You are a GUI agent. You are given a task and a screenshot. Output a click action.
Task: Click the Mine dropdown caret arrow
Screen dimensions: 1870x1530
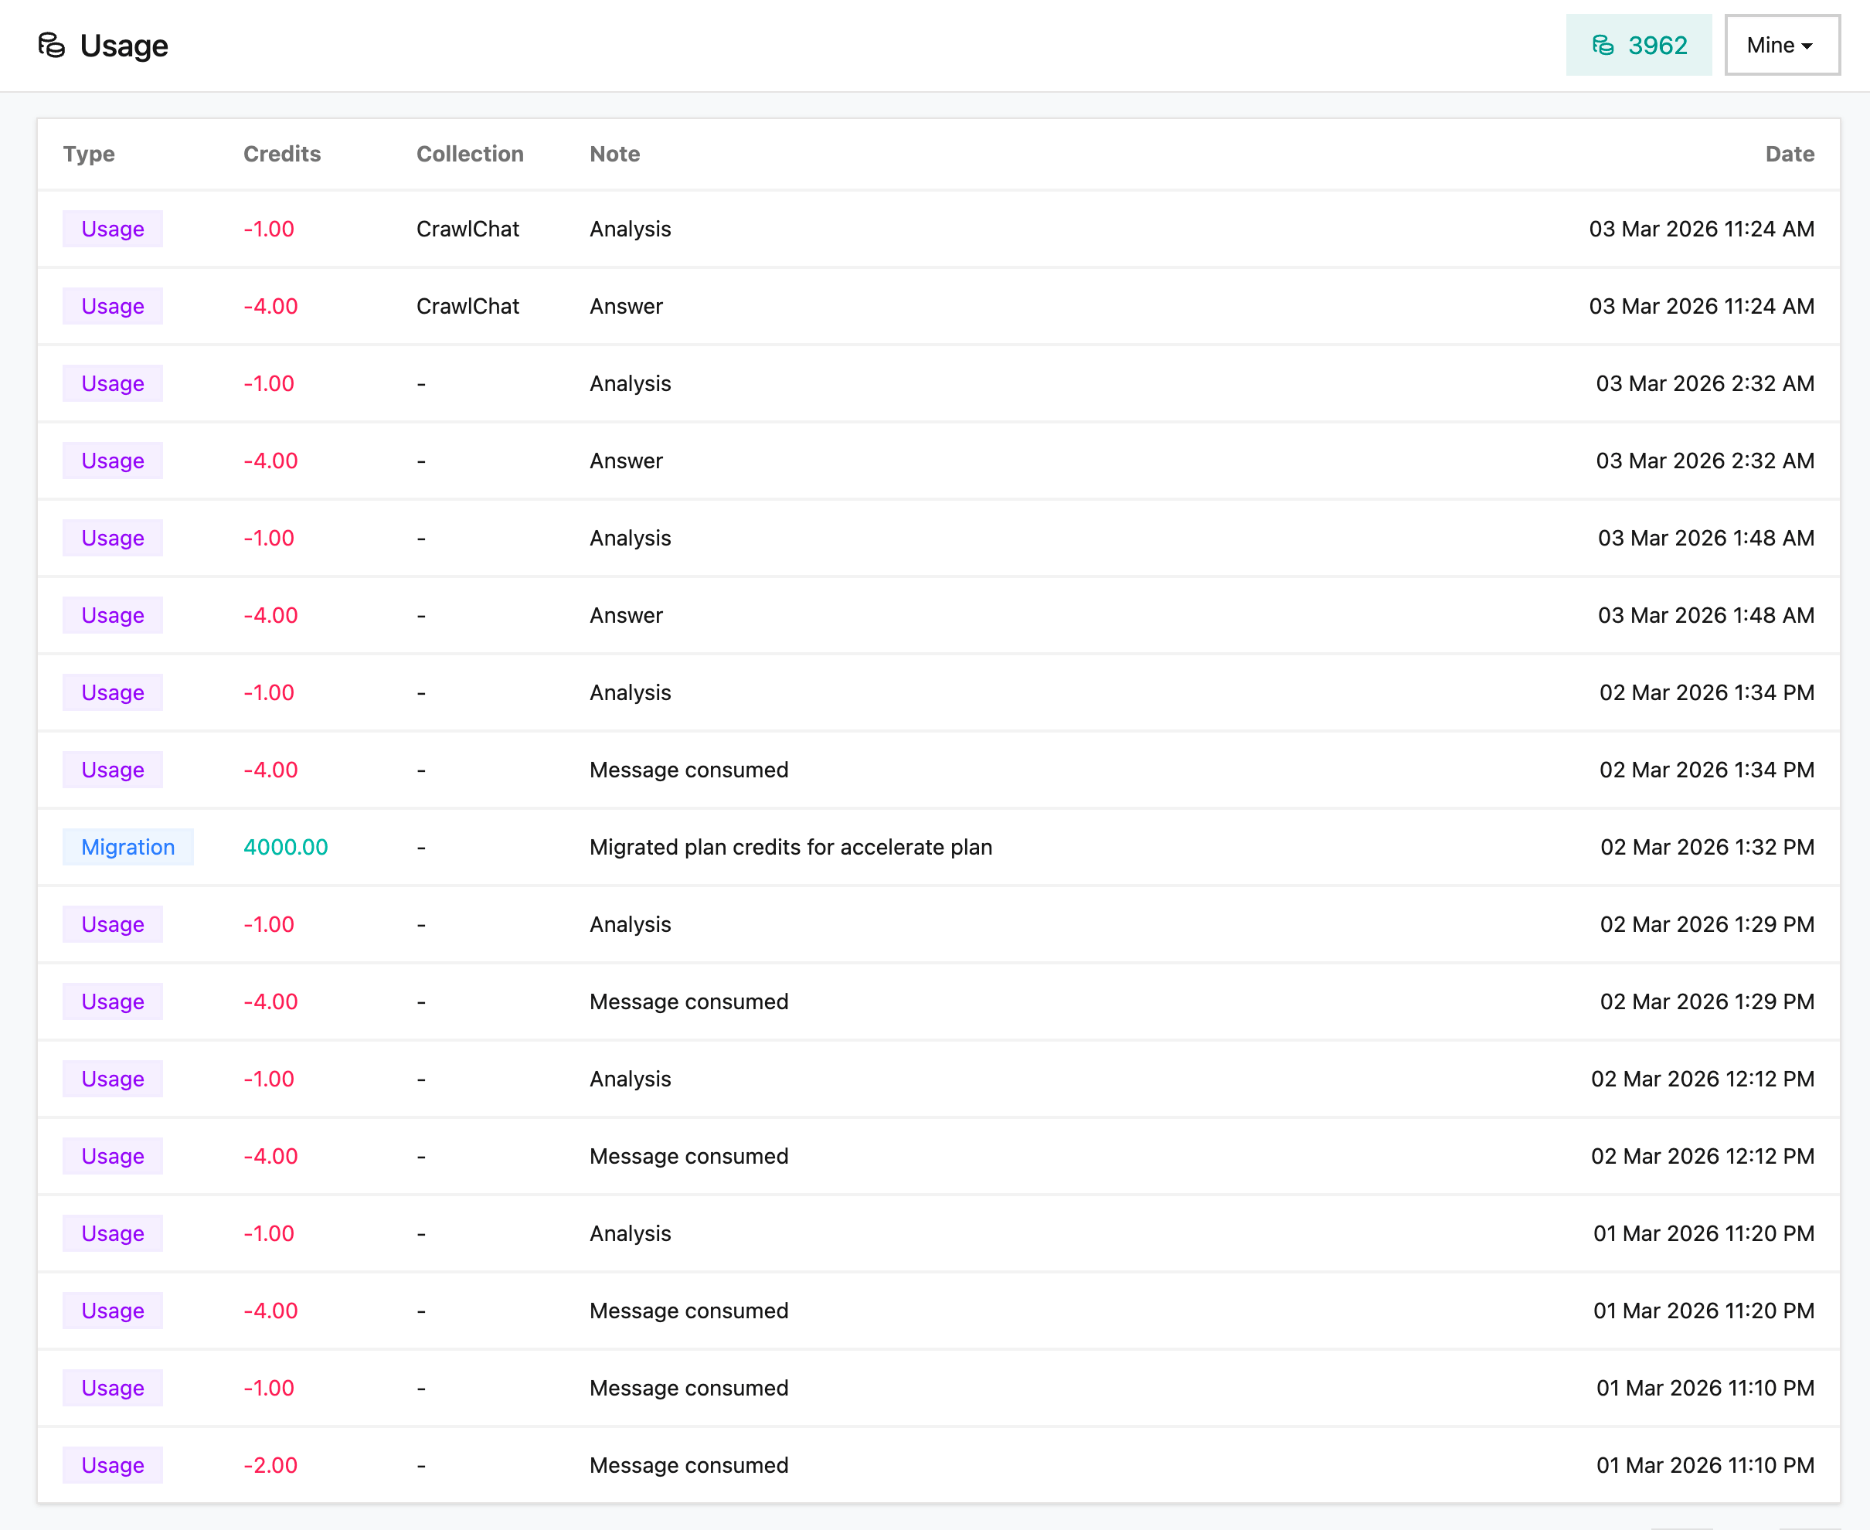pyautogui.click(x=1807, y=46)
